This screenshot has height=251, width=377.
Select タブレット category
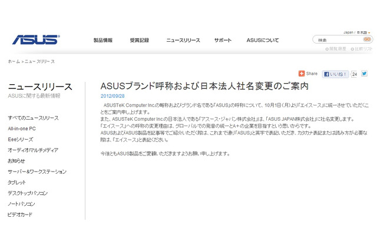pyautogui.click(x=16, y=182)
